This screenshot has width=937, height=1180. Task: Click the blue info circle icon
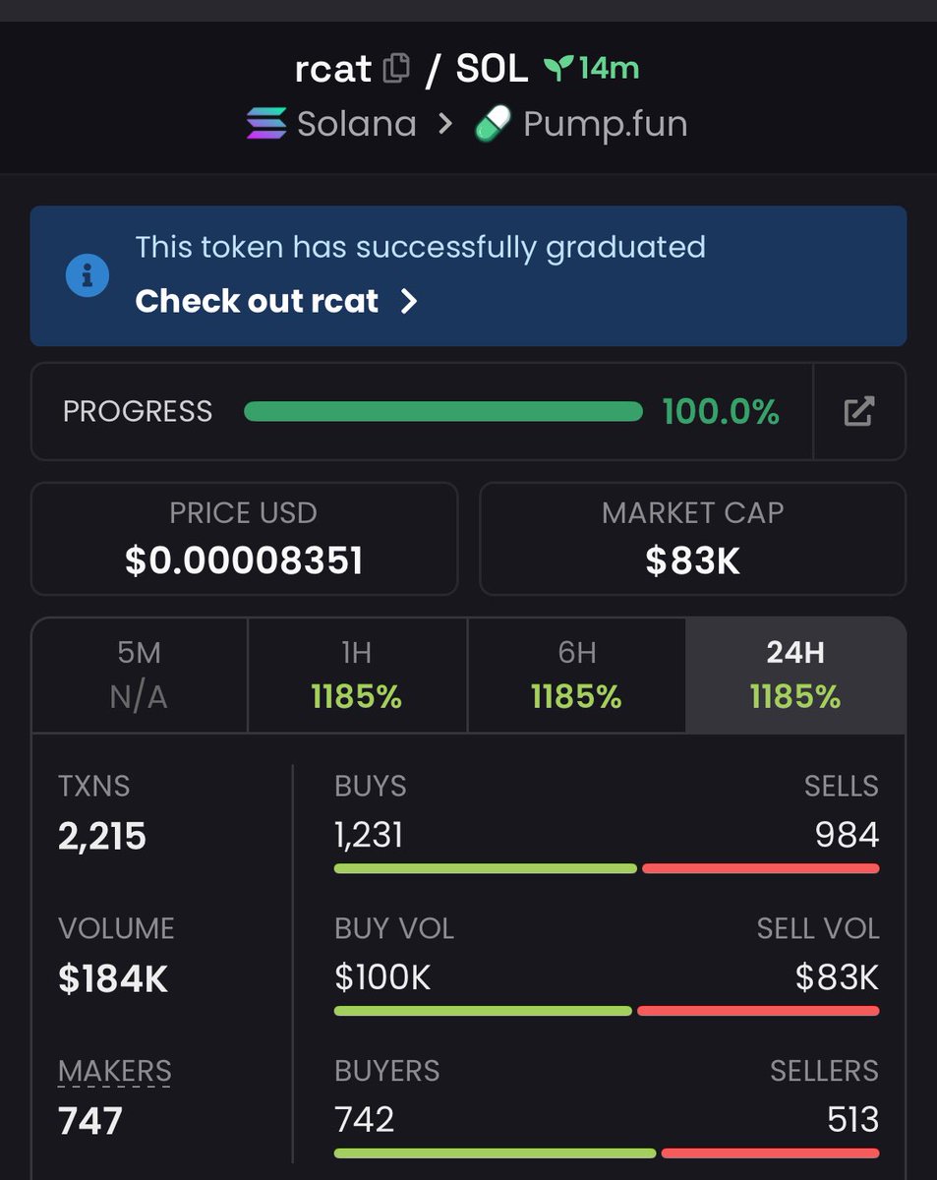87,274
